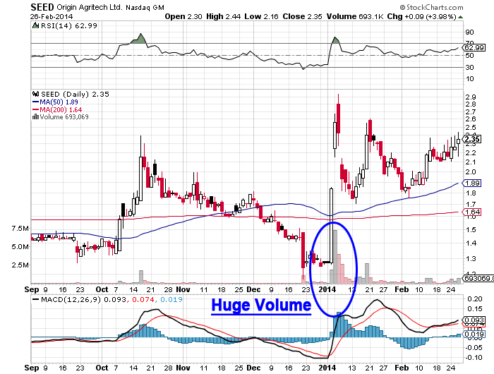Click the Volume 693,069 legend label
The height and width of the screenshot is (374, 494).
pyautogui.click(x=64, y=117)
